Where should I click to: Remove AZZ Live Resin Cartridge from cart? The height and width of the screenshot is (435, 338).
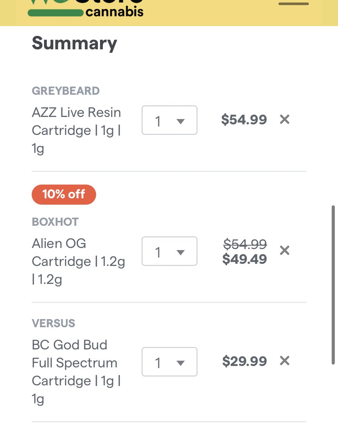(284, 119)
